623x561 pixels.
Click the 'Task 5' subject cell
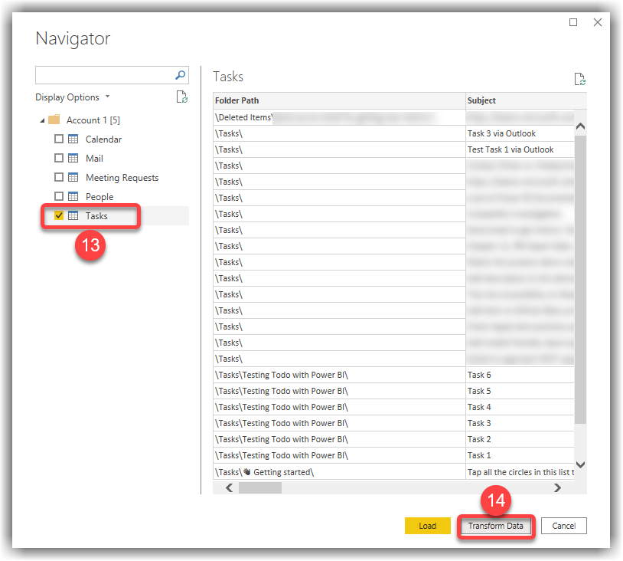pyautogui.click(x=520, y=391)
